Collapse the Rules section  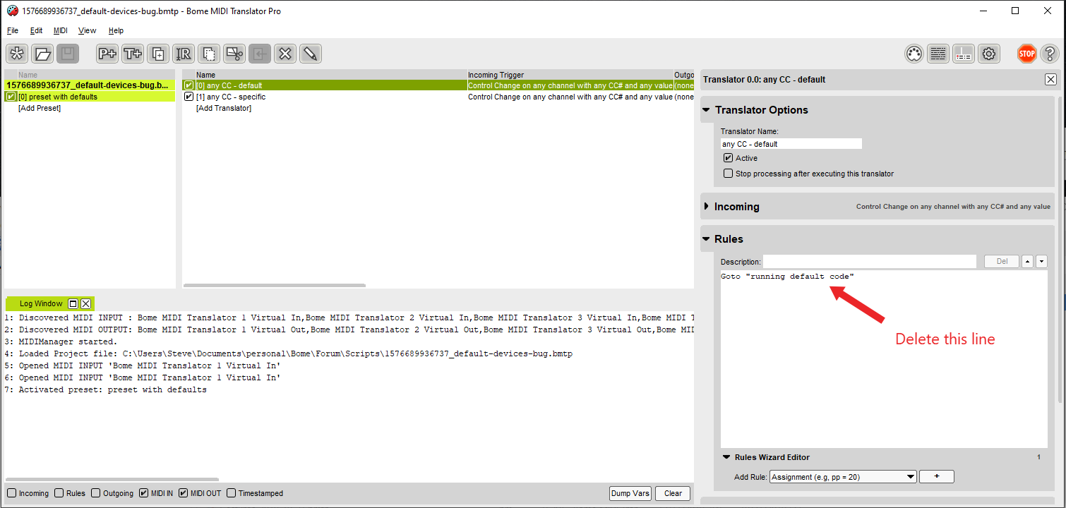point(706,239)
